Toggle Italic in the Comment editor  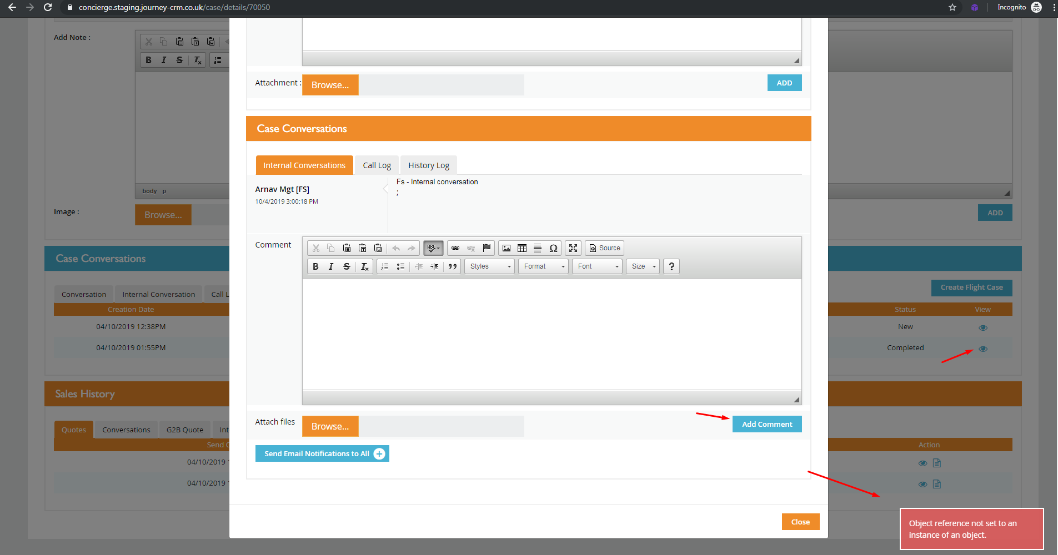tap(331, 266)
